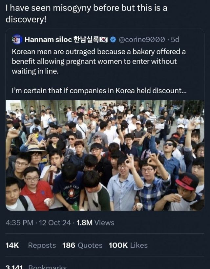The width and height of the screenshot is (210, 269).
Task: Click the blue verified badge icon
Action: coord(113,40)
